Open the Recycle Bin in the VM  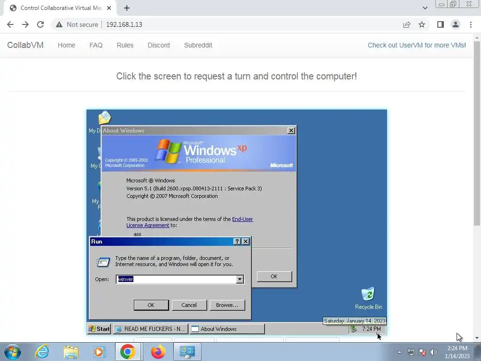pos(368,298)
